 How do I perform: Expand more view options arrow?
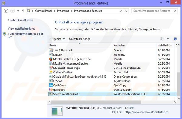pyautogui.click(x=168, y=39)
